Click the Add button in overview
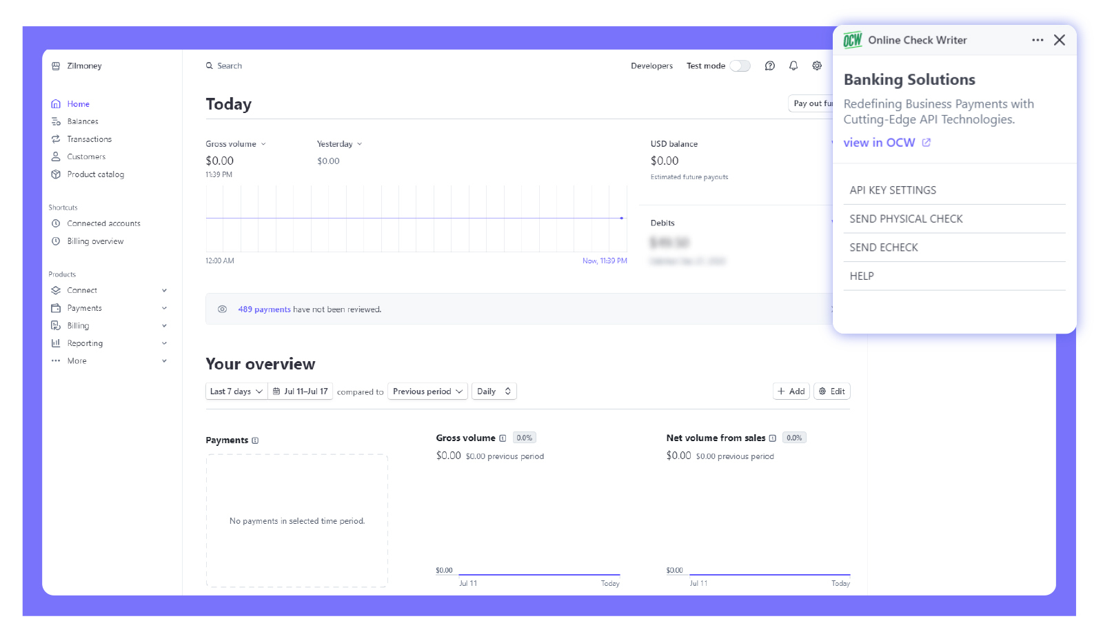This screenshot has width=1103, height=641. pyautogui.click(x=791, y=391)
